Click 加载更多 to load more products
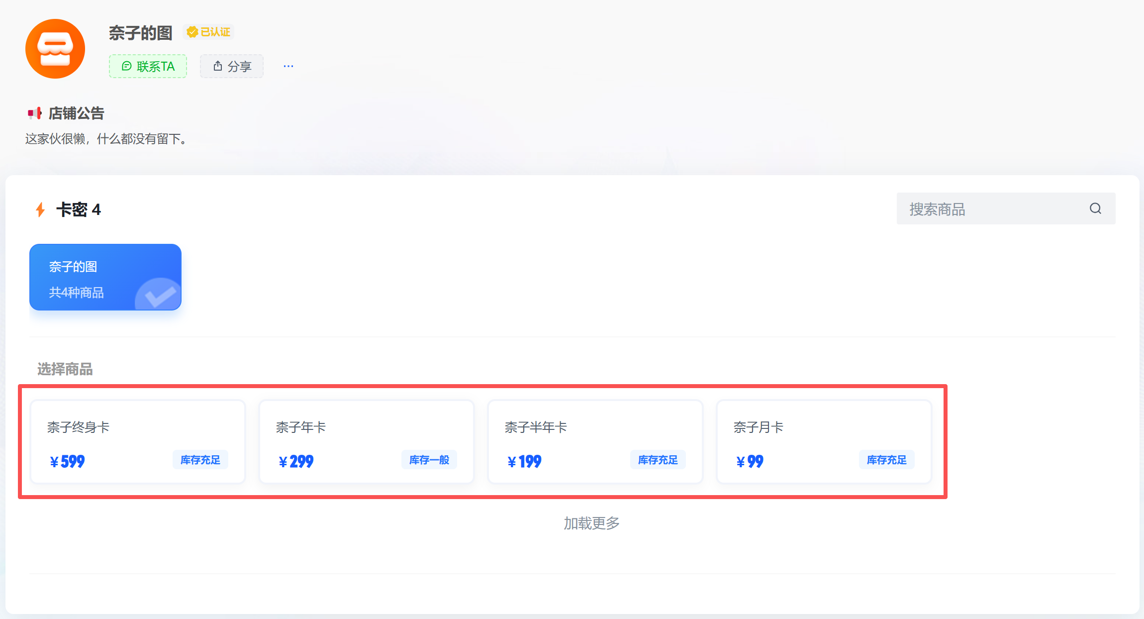Image resolution: width=1144 pixels, height=619 pixels. [x=591, y=523]
